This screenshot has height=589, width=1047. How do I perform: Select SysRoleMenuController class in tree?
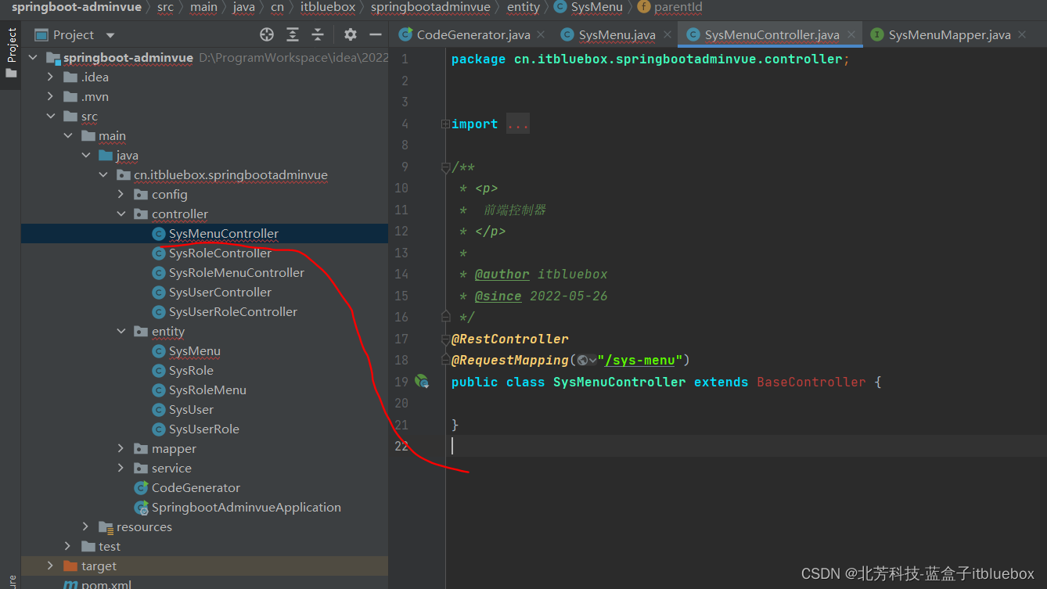tap(236, 272)
